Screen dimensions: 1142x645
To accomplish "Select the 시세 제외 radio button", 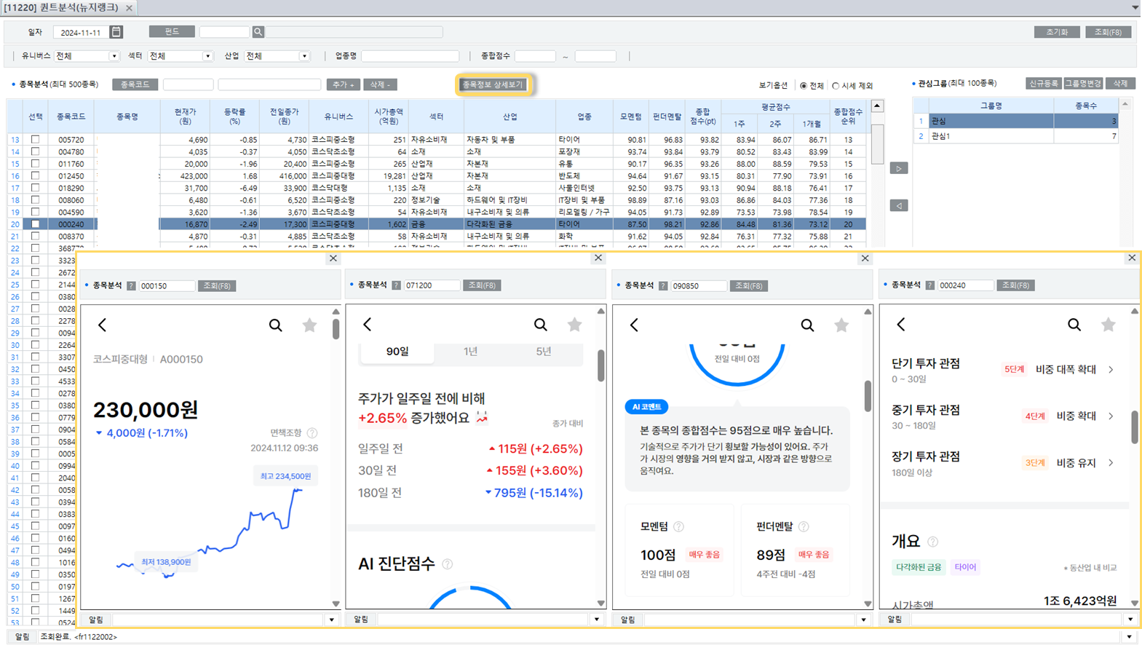I will pyautogui.click(x=836, y=86).
